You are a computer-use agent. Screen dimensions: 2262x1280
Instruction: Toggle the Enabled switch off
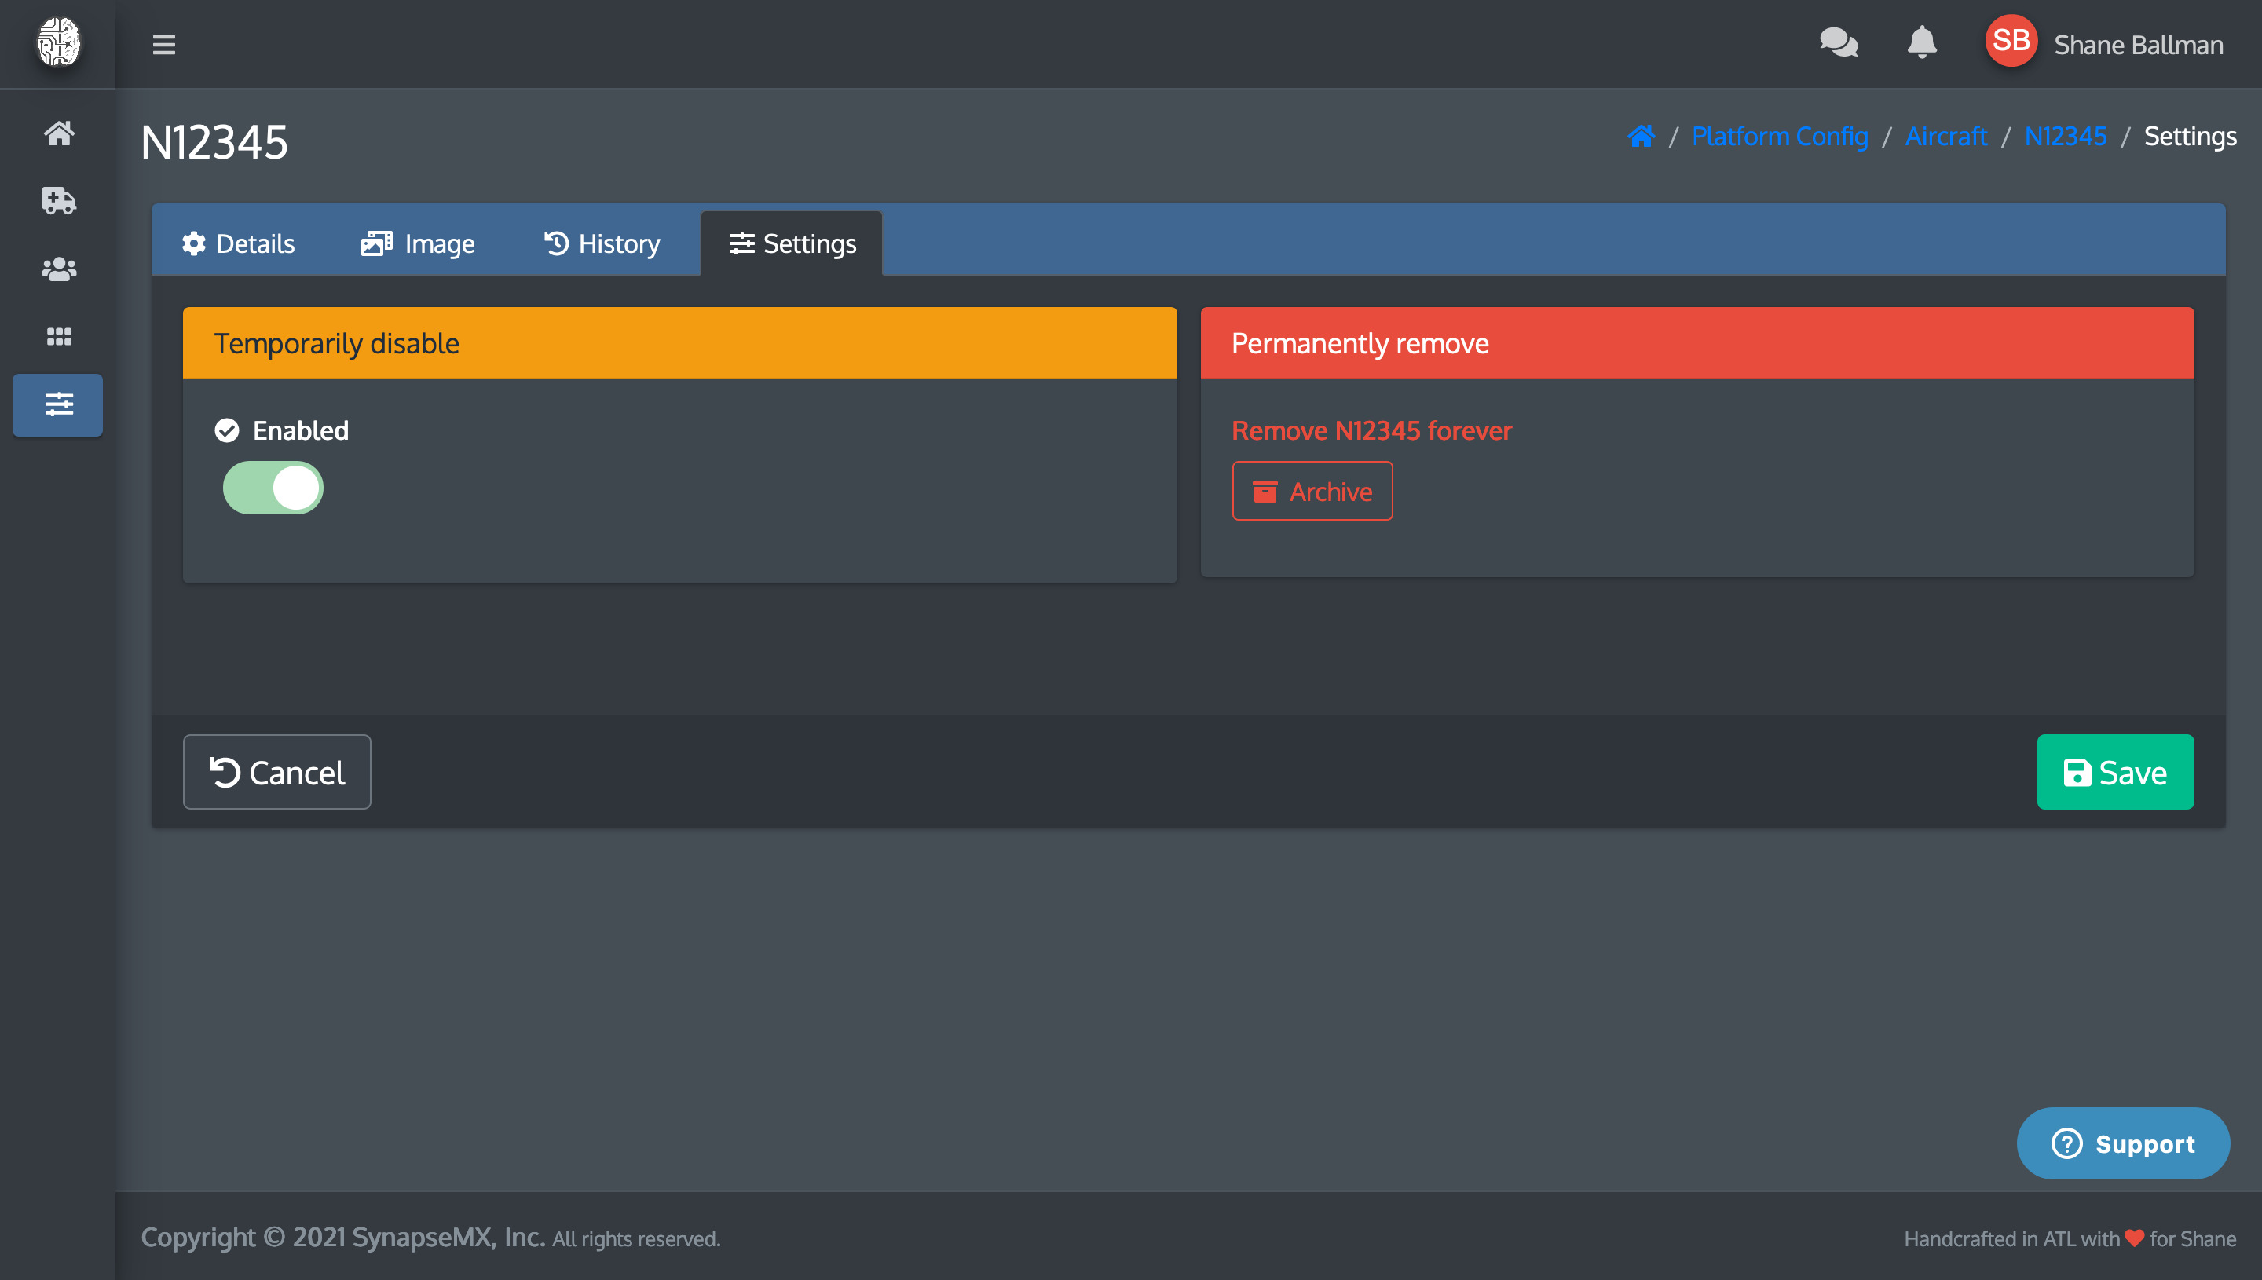(273, 488)
